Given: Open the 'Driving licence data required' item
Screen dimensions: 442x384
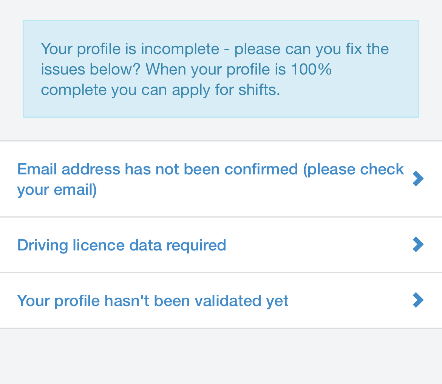Looking at the screenshot, I should point(122,245).
